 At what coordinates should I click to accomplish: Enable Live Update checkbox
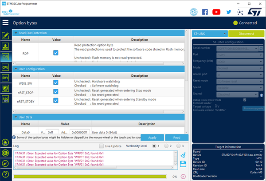pos(101,146)
